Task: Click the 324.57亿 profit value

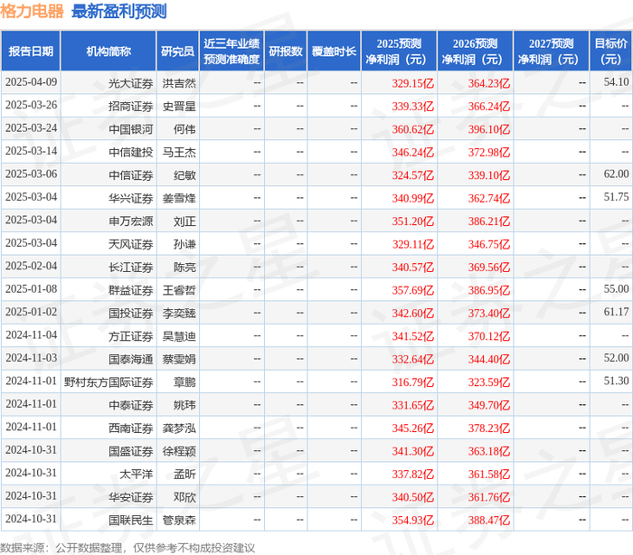Action: [413, 175]
